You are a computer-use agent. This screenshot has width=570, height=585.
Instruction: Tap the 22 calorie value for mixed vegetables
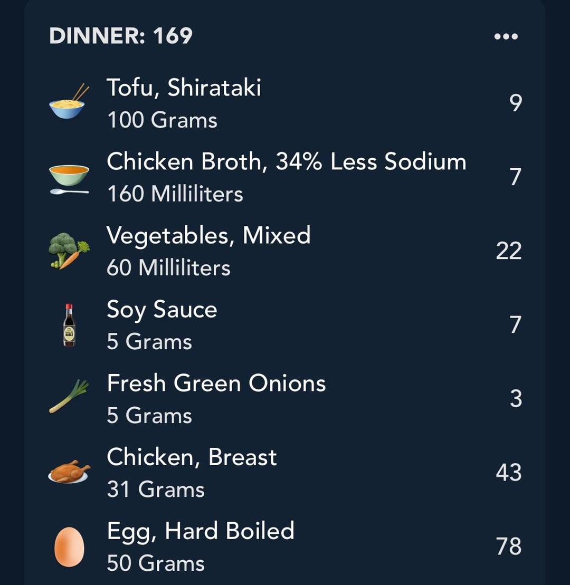508,251
